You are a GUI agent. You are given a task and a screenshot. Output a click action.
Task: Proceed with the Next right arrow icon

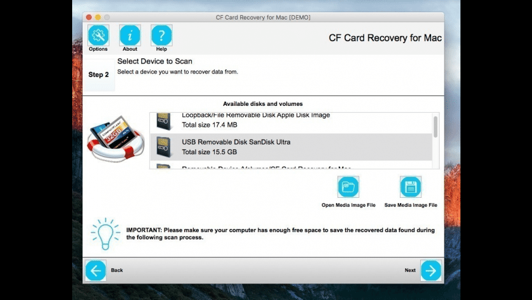coord(431,271)
